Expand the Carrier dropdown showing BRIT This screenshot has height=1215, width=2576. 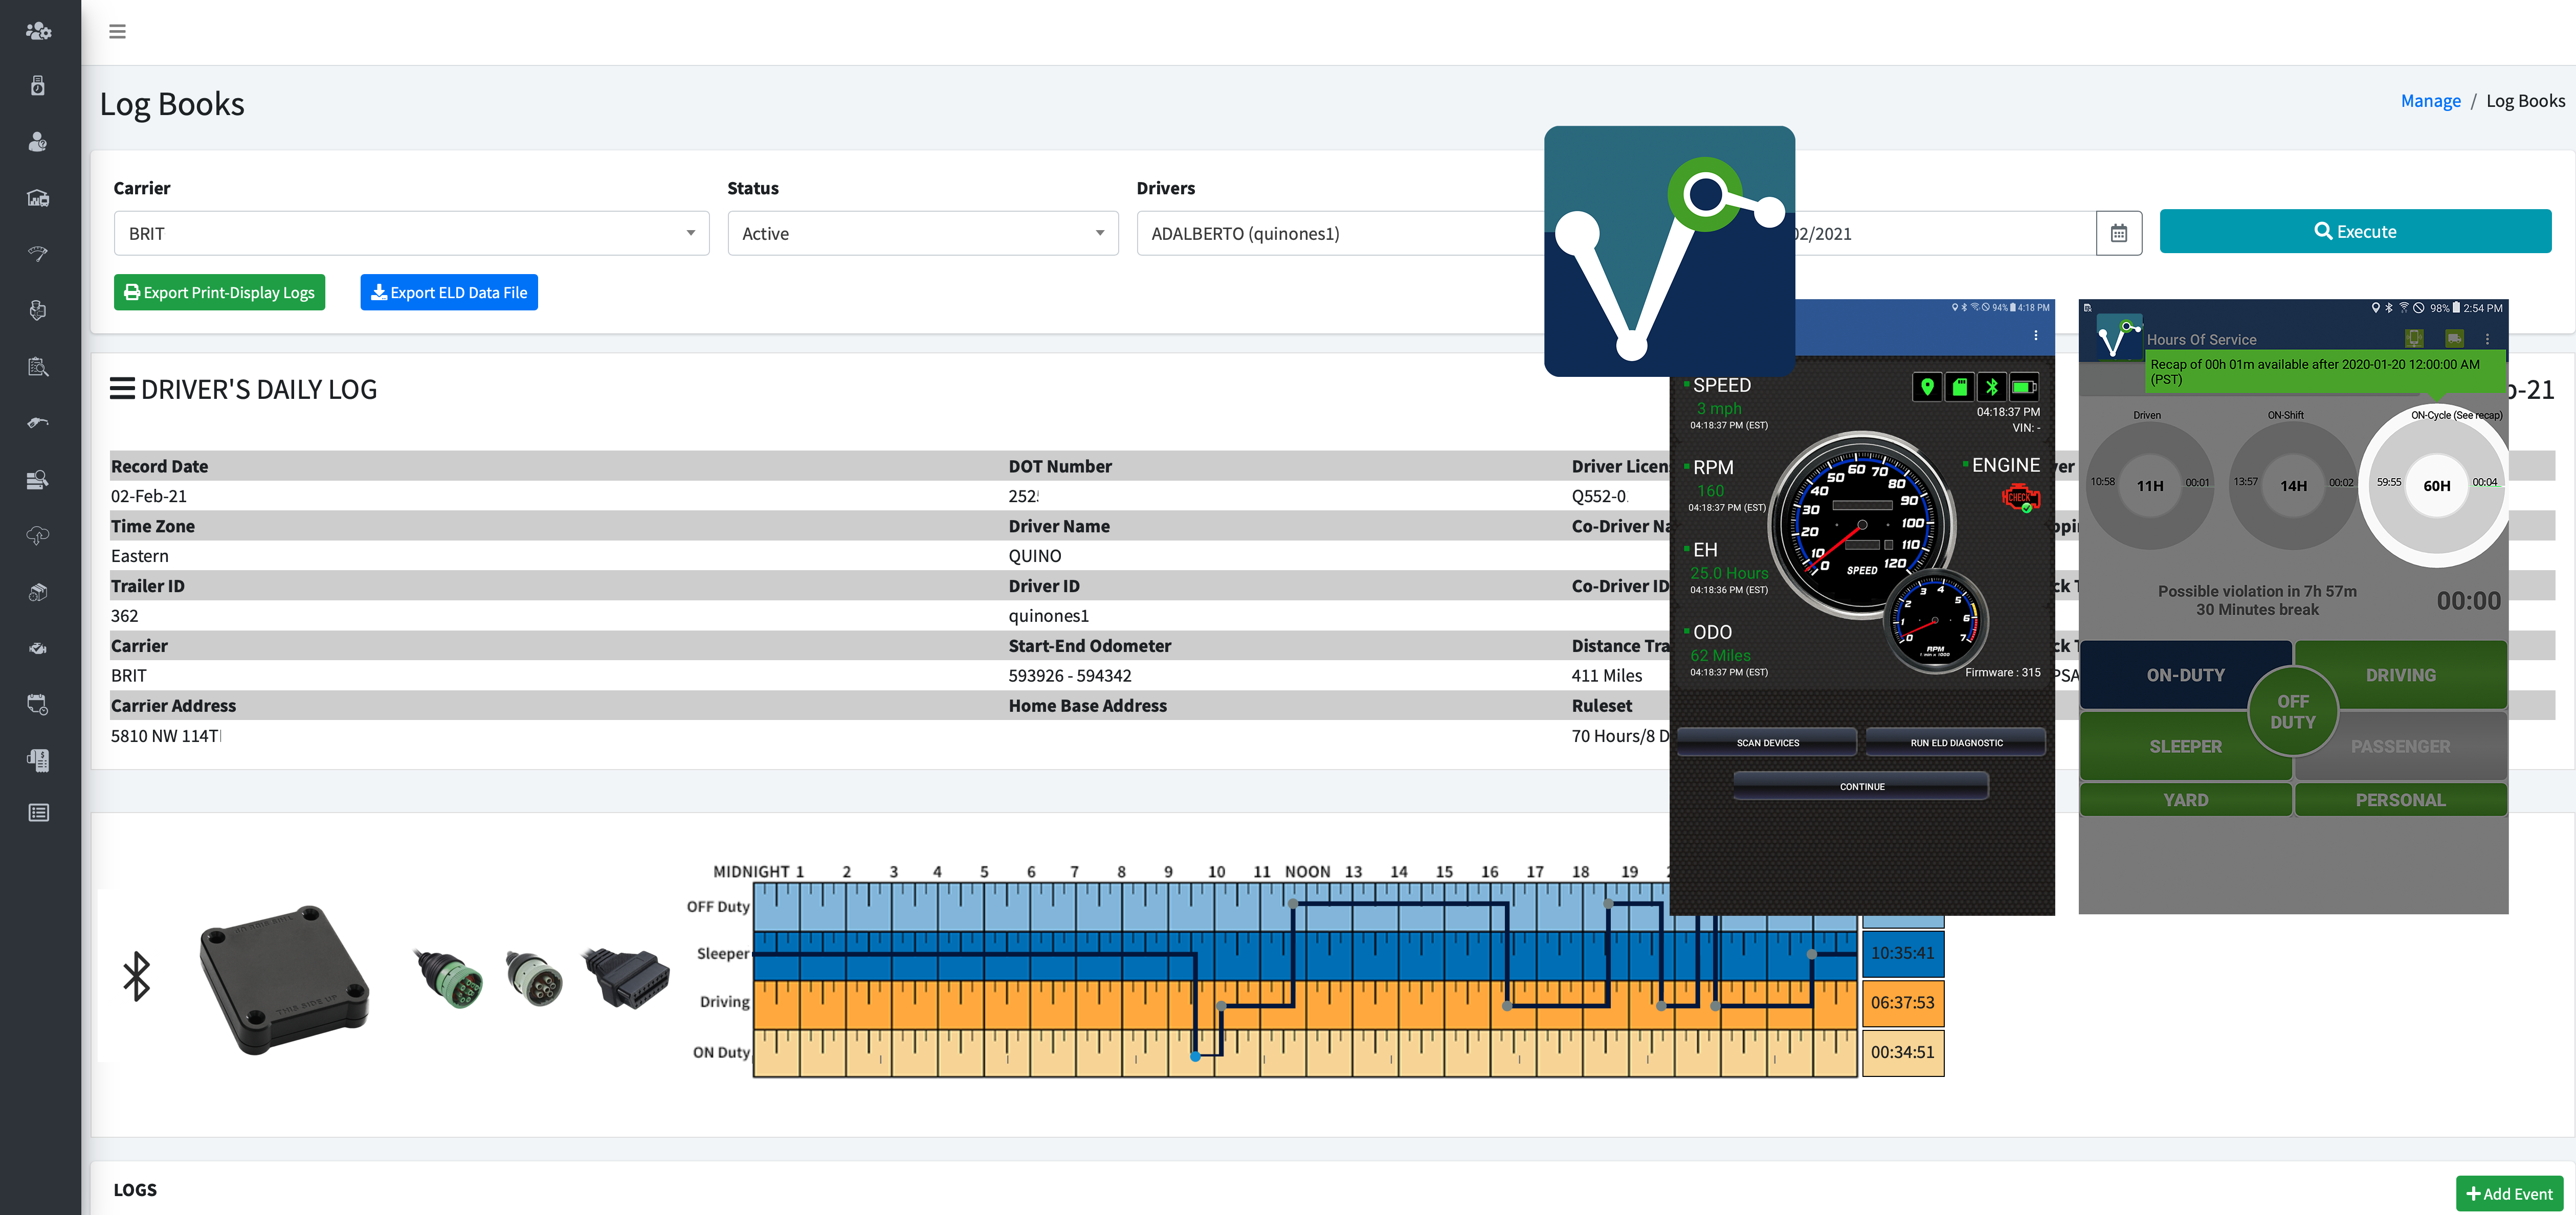pos(411,233)
